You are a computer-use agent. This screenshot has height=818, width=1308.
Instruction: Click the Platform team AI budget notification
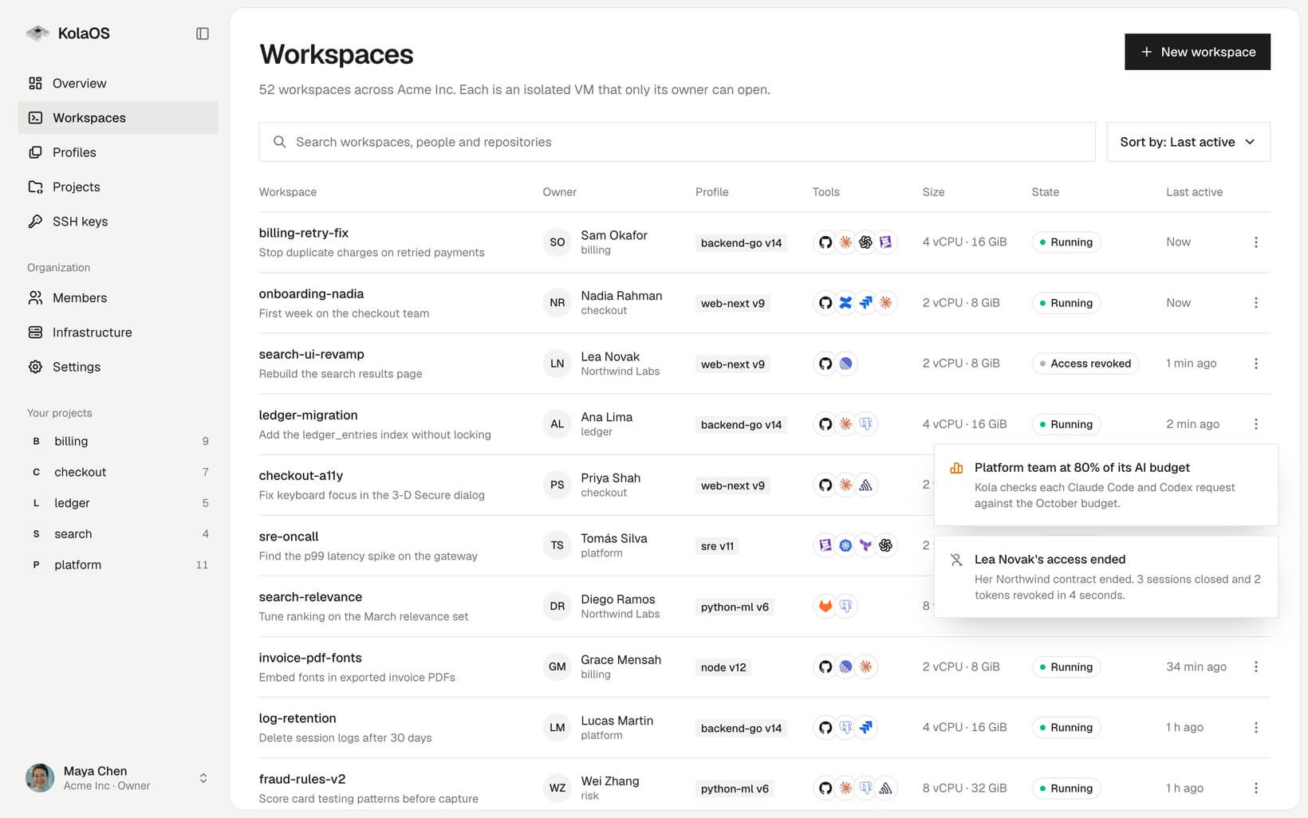click(x=1105, y=485)
